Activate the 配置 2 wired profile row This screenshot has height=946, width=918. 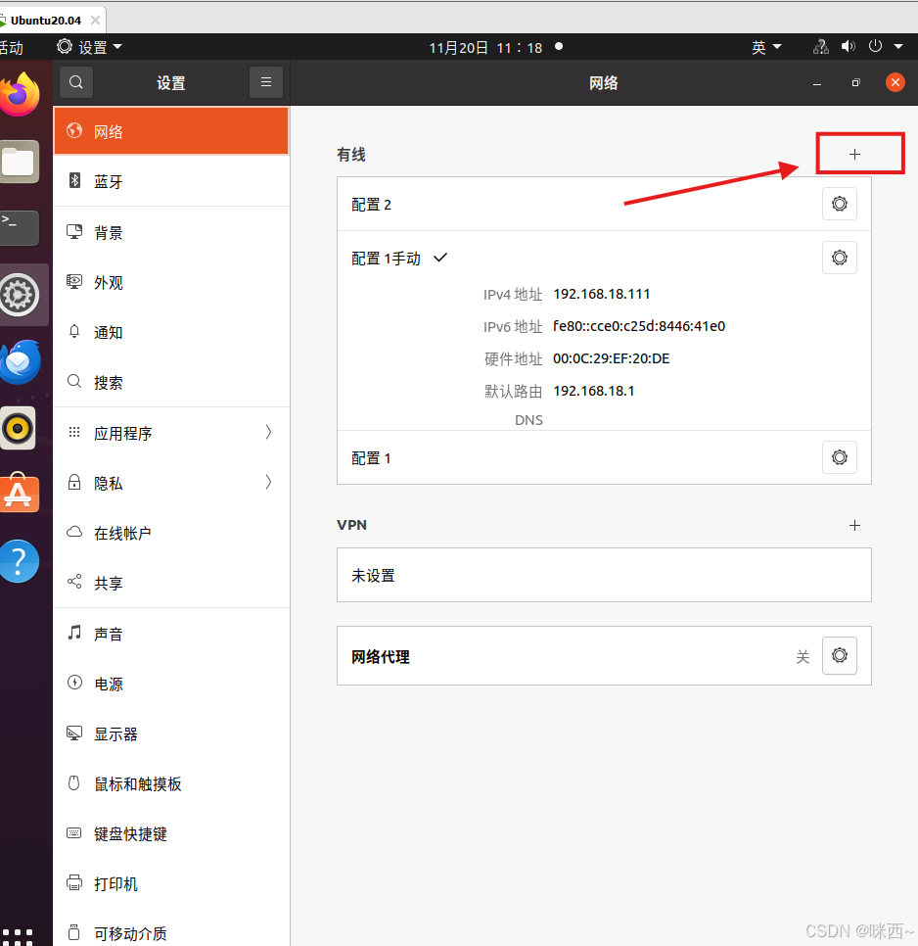coord(604,204)
